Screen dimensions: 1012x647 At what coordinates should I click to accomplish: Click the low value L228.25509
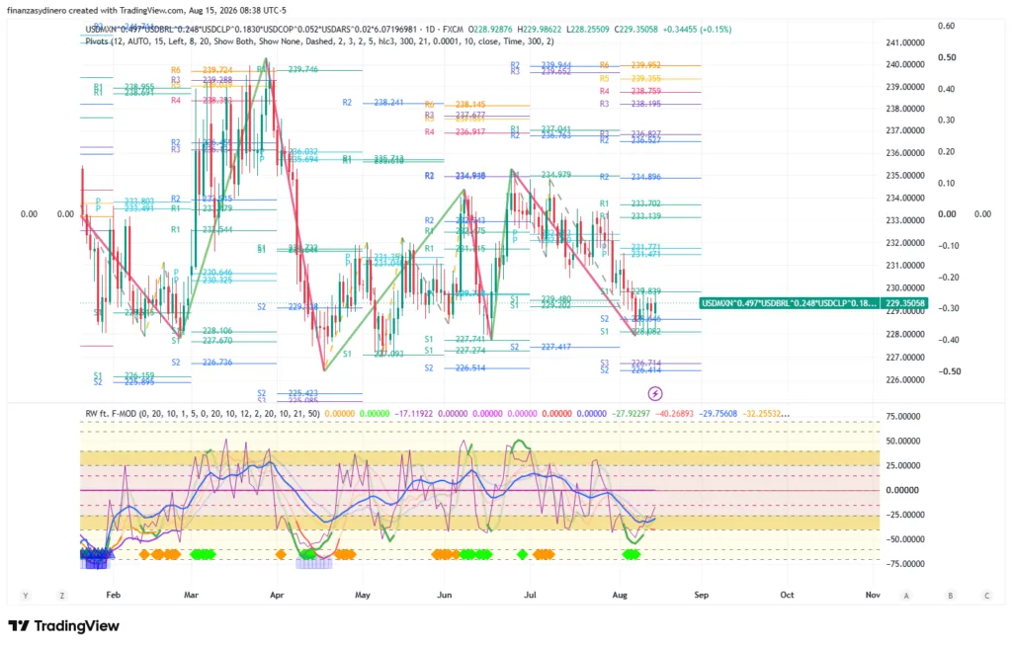[588, 29]
